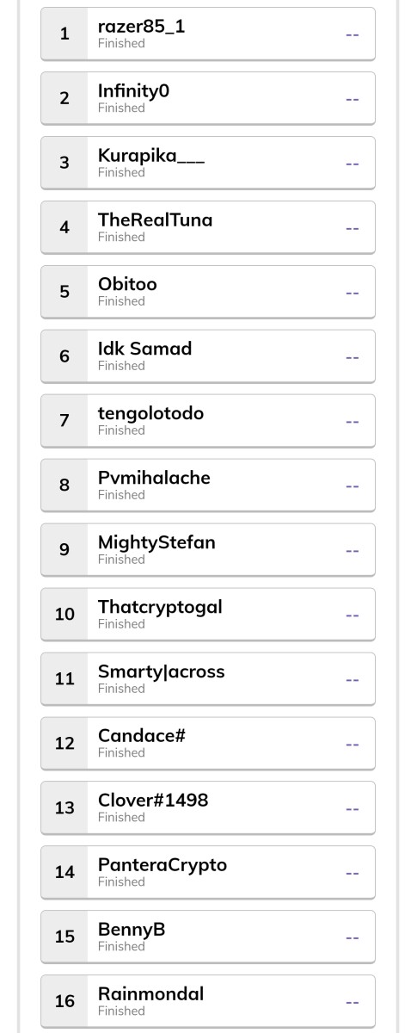Select the Infinity0 row
The width and height of the screenshot is (417, 1033).
(208, 98)
